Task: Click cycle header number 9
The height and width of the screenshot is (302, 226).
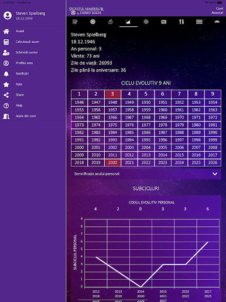Action: click(x=213, y=94)
